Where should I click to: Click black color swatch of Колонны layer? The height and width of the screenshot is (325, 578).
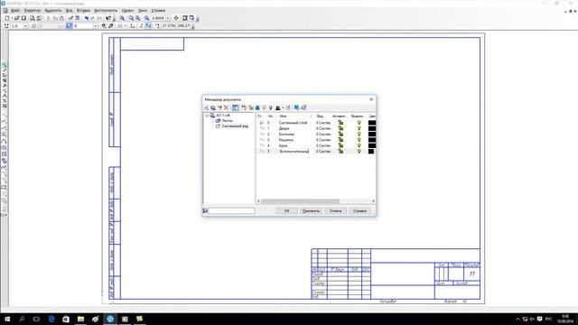tap(372, 135)
